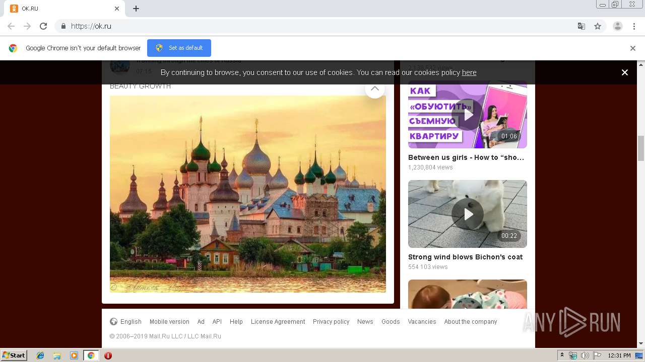
Task: Open the Help footer link
Action: [236, 322]
